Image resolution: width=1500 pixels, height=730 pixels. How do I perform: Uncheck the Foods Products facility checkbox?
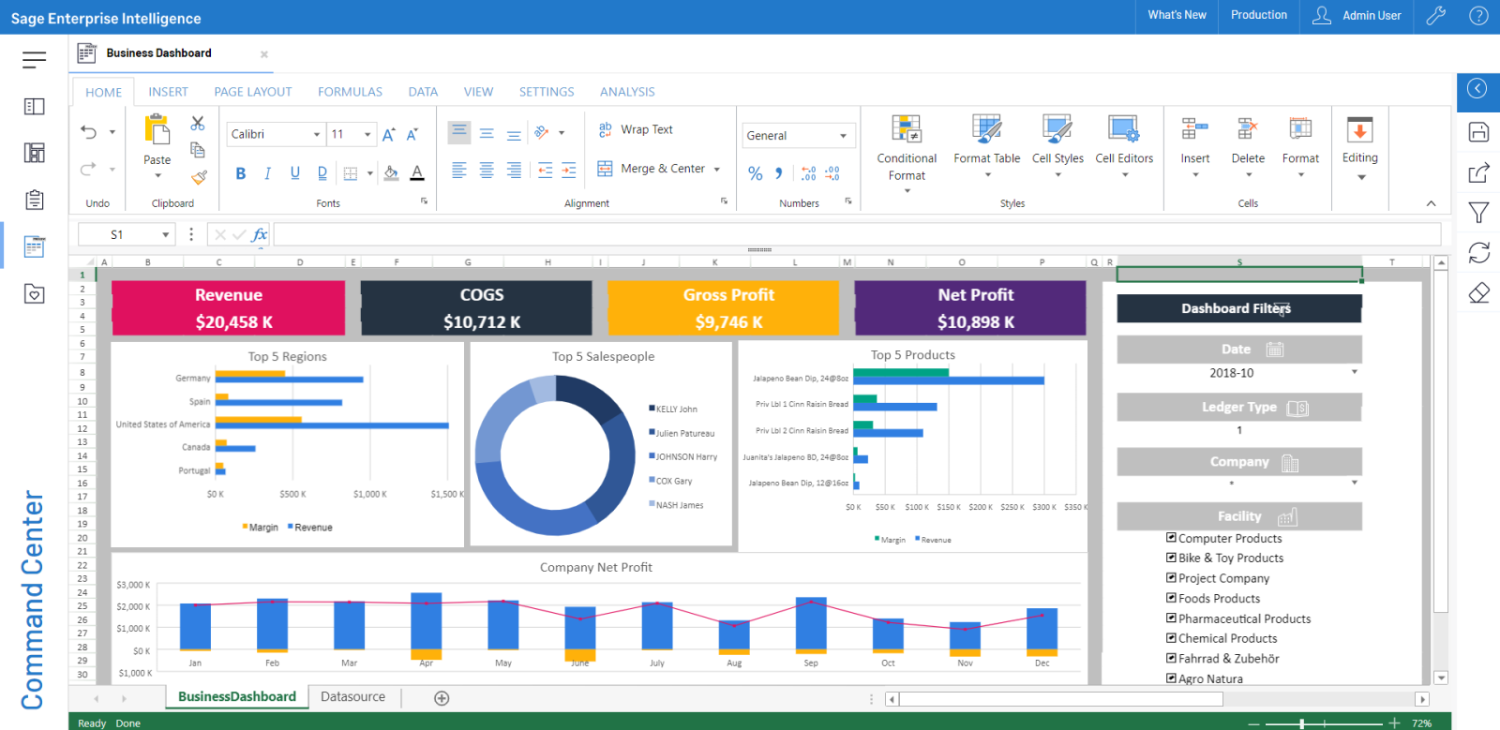pos(1171,598)
